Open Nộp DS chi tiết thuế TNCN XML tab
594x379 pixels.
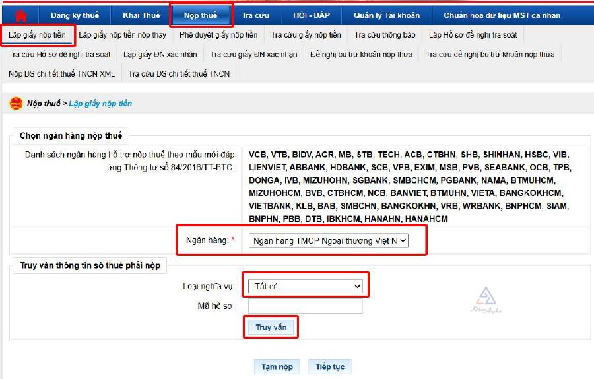(x=62, y=73)
